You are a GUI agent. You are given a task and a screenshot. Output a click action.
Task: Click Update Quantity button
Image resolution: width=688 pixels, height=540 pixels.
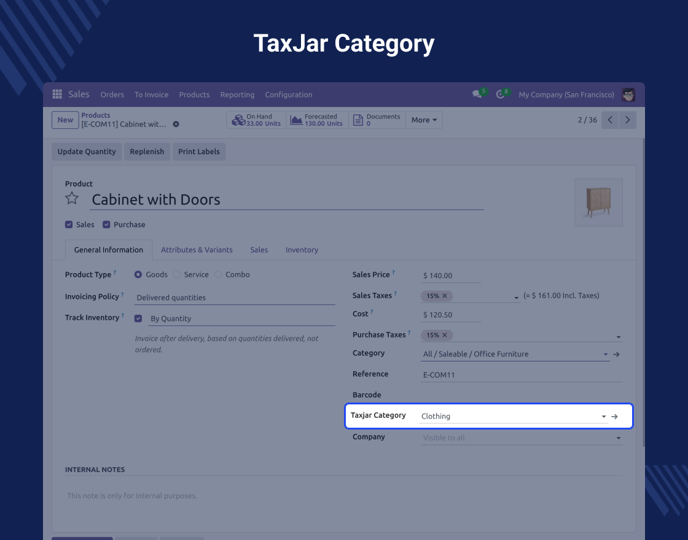coord(87,152)
